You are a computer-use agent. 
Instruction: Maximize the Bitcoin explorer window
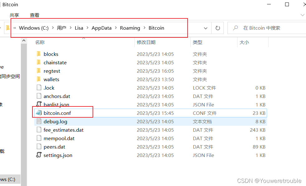tap(287, 4)
